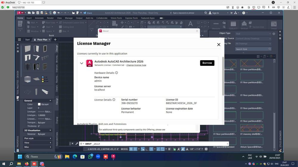Image resolution: width=298 pixels, height=167 pixels.
Task: Toggle object snap tracking icon in status bar
Action: pos(158,149)
